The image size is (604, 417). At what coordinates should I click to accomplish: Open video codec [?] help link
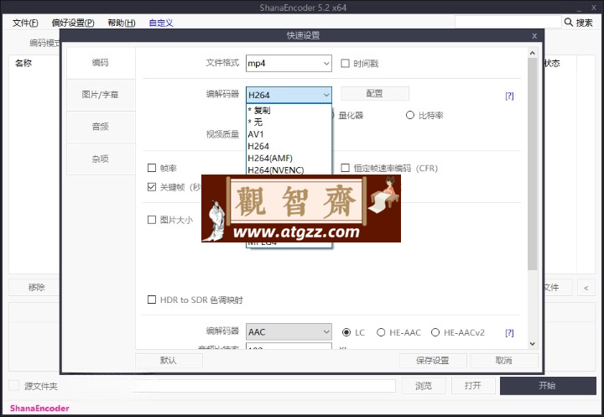(509, 96)
